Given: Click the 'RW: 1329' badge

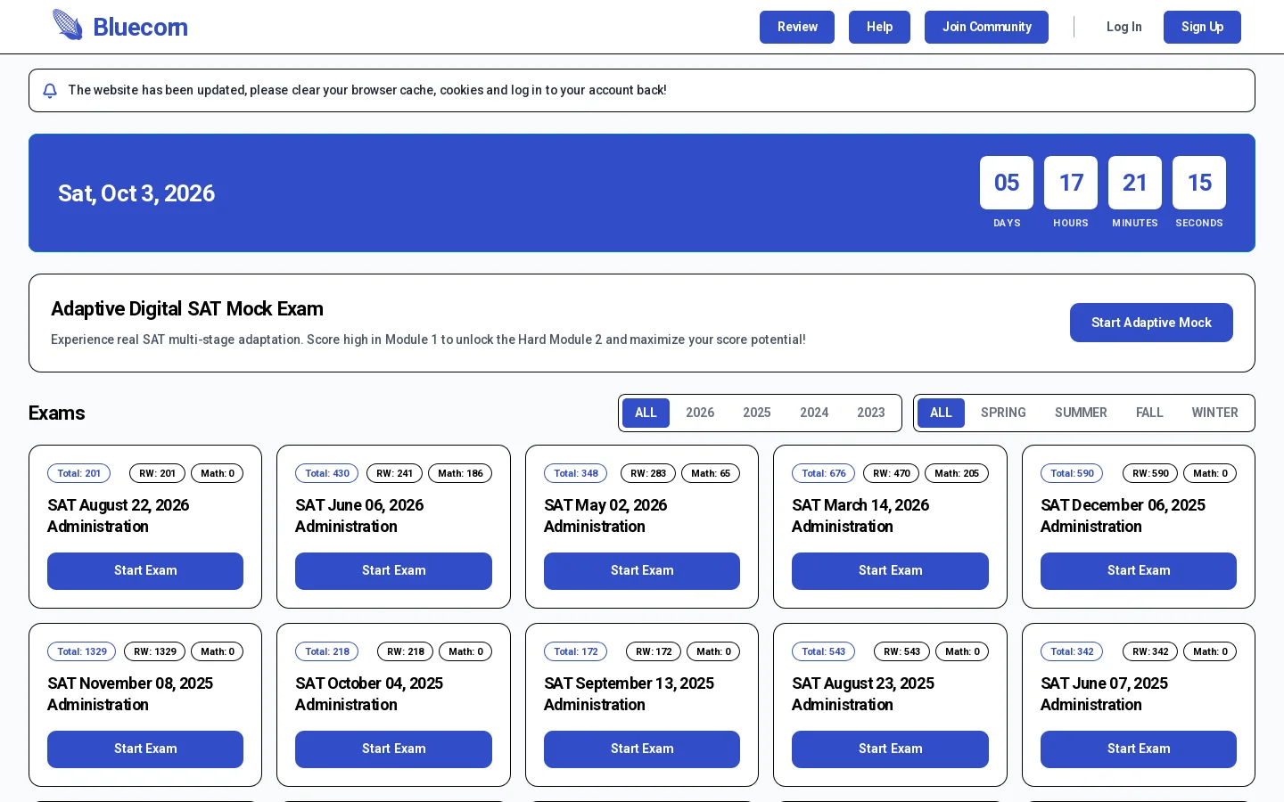Looking at the screenshot, I should (155, 651).
